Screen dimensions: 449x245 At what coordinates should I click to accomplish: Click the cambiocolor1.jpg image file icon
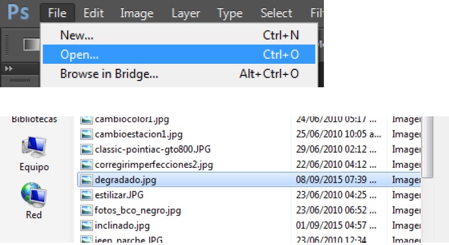point(86,119)
